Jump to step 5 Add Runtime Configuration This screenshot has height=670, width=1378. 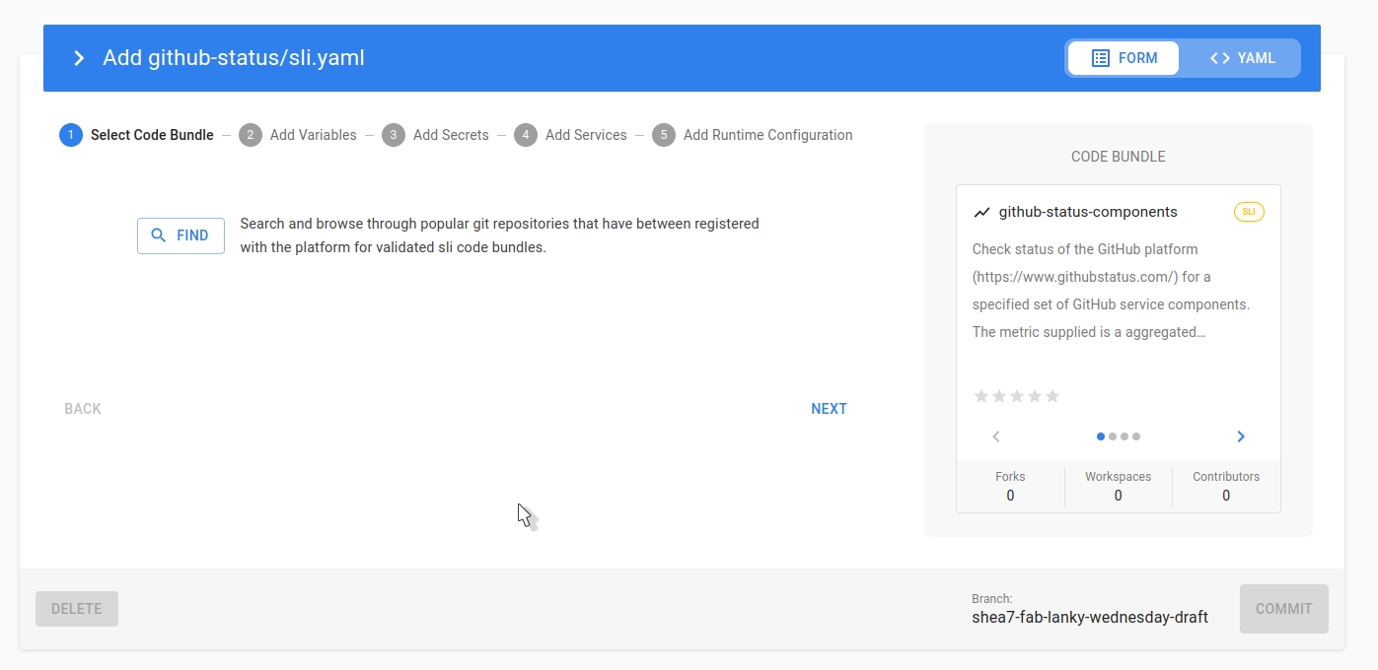(x=754, y=135)
